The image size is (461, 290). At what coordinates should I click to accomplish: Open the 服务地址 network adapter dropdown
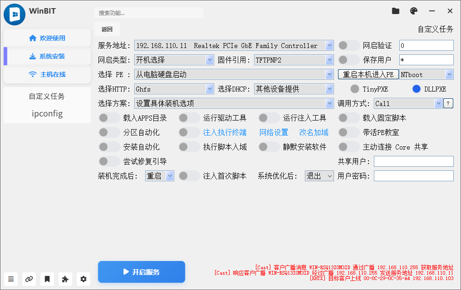pos(234,45)
